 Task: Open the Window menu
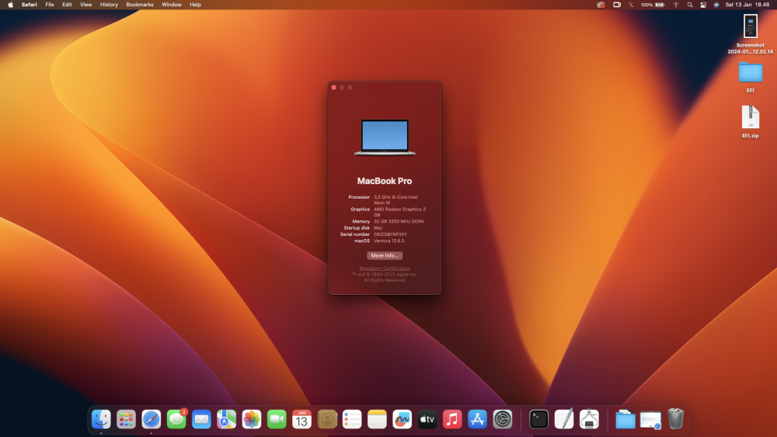[x=172, y=5]
